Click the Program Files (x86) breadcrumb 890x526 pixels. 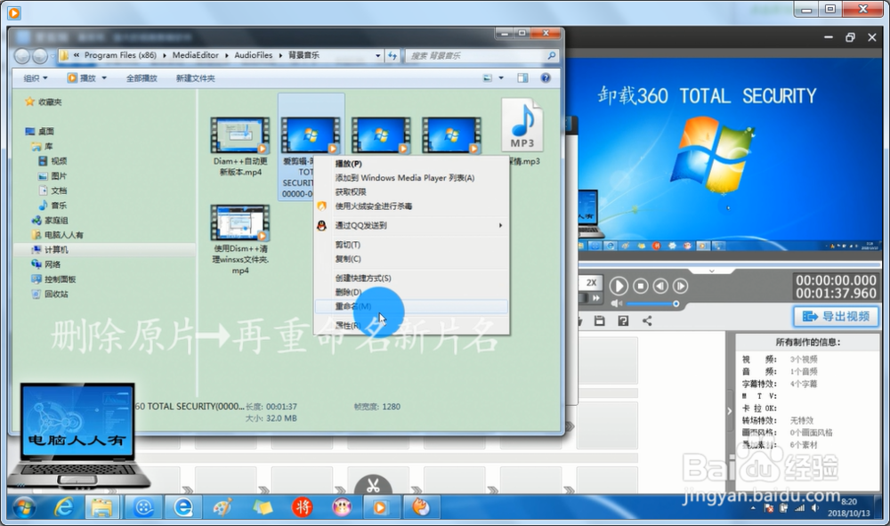pos(120,55)
